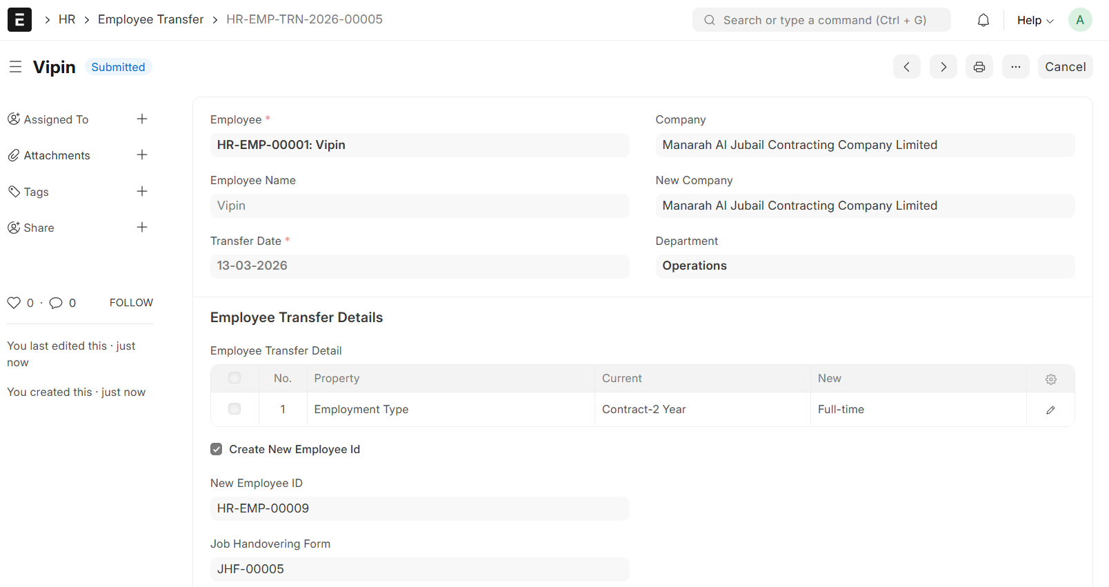The height and width of the screenshot is (587, 1109).
Task: Navigate to HR breadcrumb
Action: pyautogui.click(x=67, y=19)
